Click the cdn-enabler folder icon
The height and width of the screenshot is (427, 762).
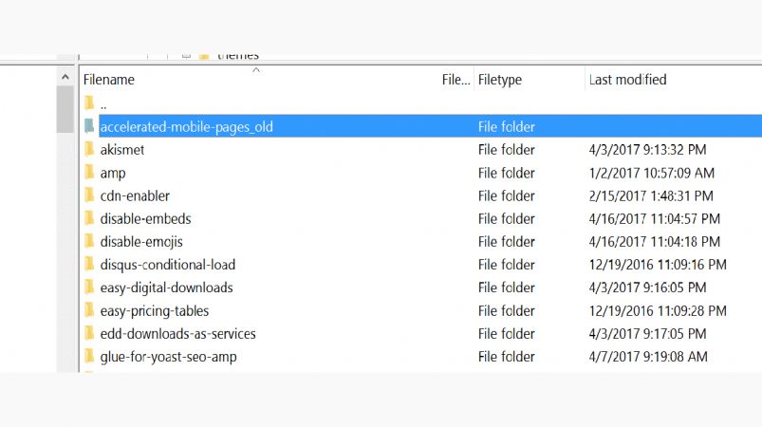pyautogui.click(x=89, y=195)
